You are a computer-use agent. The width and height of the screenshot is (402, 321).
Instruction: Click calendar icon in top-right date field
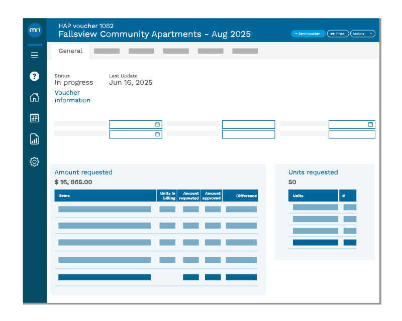click(370, 124)
